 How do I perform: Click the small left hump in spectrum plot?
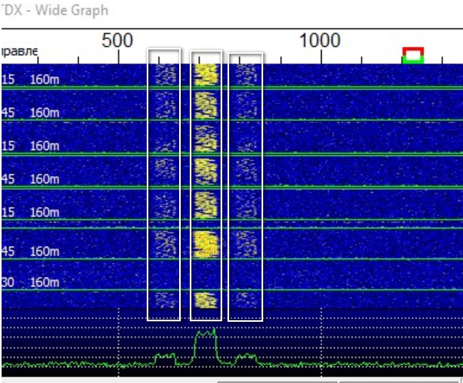pos(164,356)
